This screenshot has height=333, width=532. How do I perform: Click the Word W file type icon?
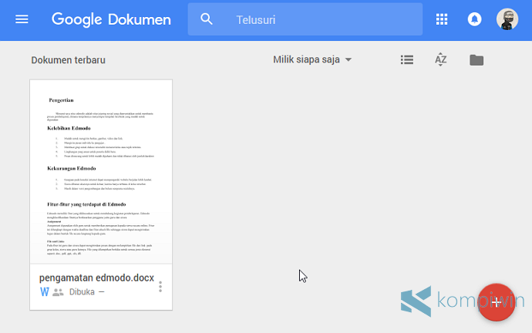tap(45, 292)
